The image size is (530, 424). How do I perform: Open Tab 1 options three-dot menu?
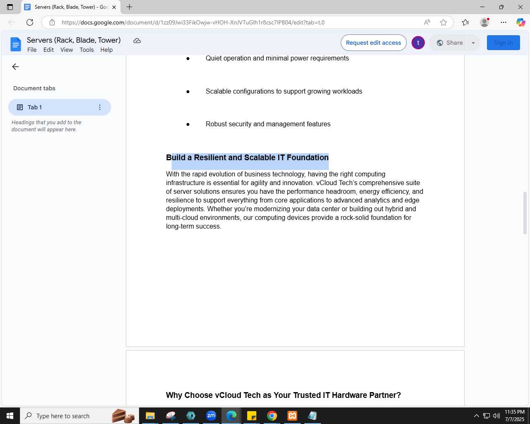[99, 107]
